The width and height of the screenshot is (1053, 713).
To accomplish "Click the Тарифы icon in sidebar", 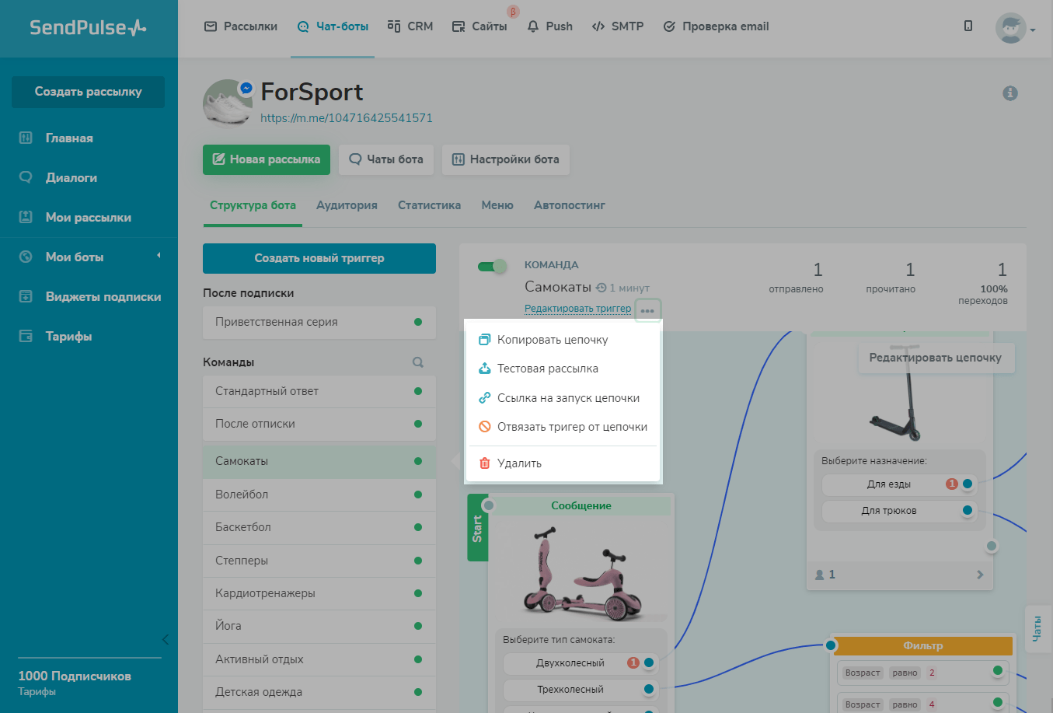I will tap(26, 336).
